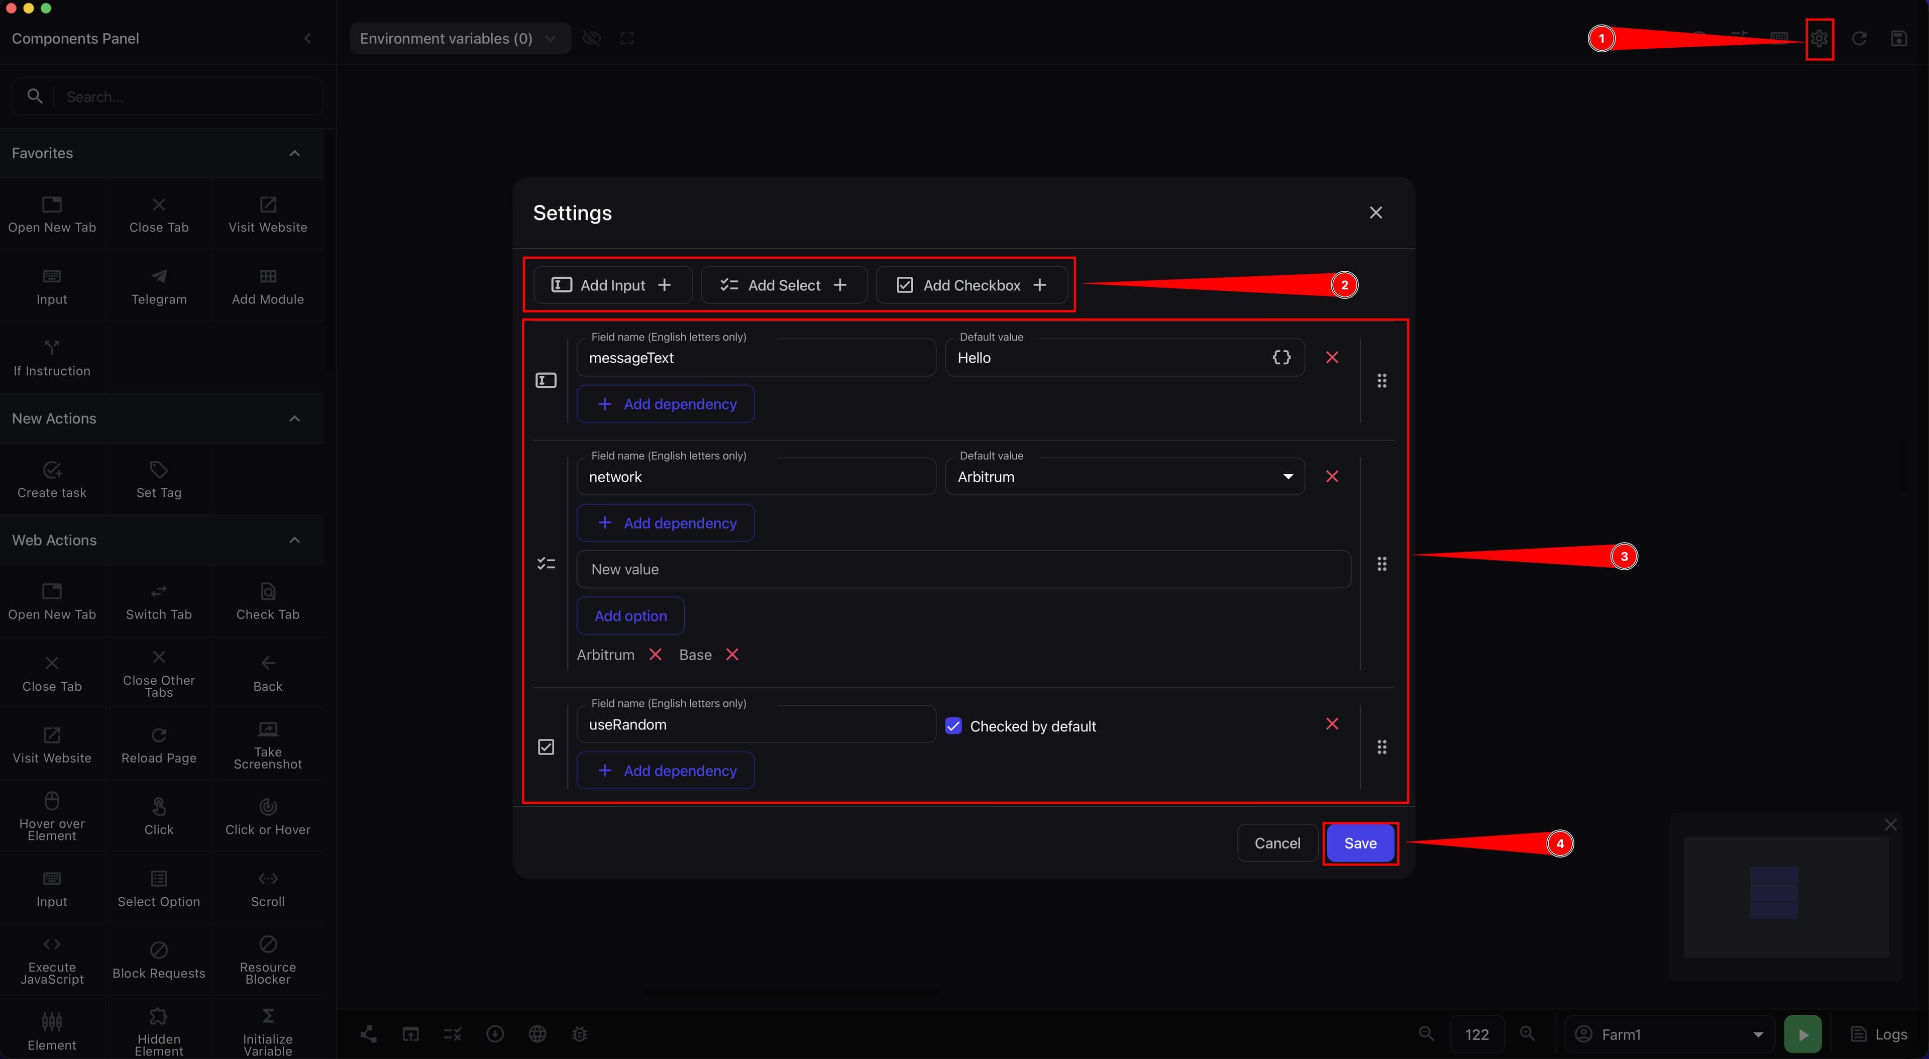Collapse the Web Actions section
This screenshot has width=1929, height=1059.
click(294, 540)
